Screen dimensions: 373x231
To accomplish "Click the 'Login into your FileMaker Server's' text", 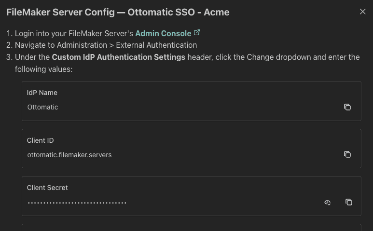I will click(74, 33).
